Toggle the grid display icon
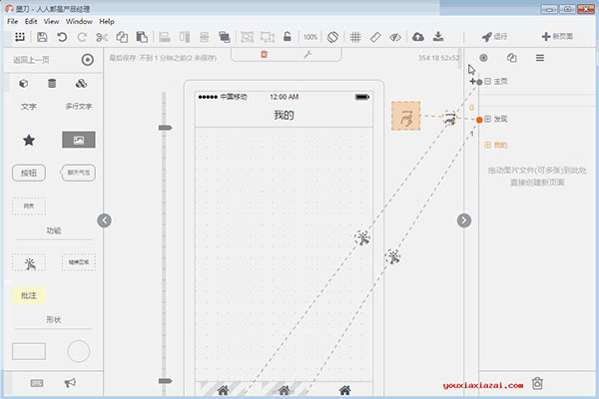This screenshot has height=399, width=599. pyautogui.click(x=355, y=37)
